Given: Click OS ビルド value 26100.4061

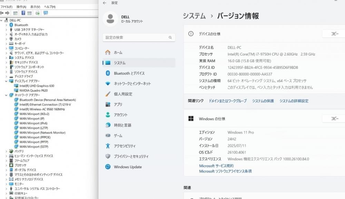Looking at the screenshot, I should coord(237,152).
